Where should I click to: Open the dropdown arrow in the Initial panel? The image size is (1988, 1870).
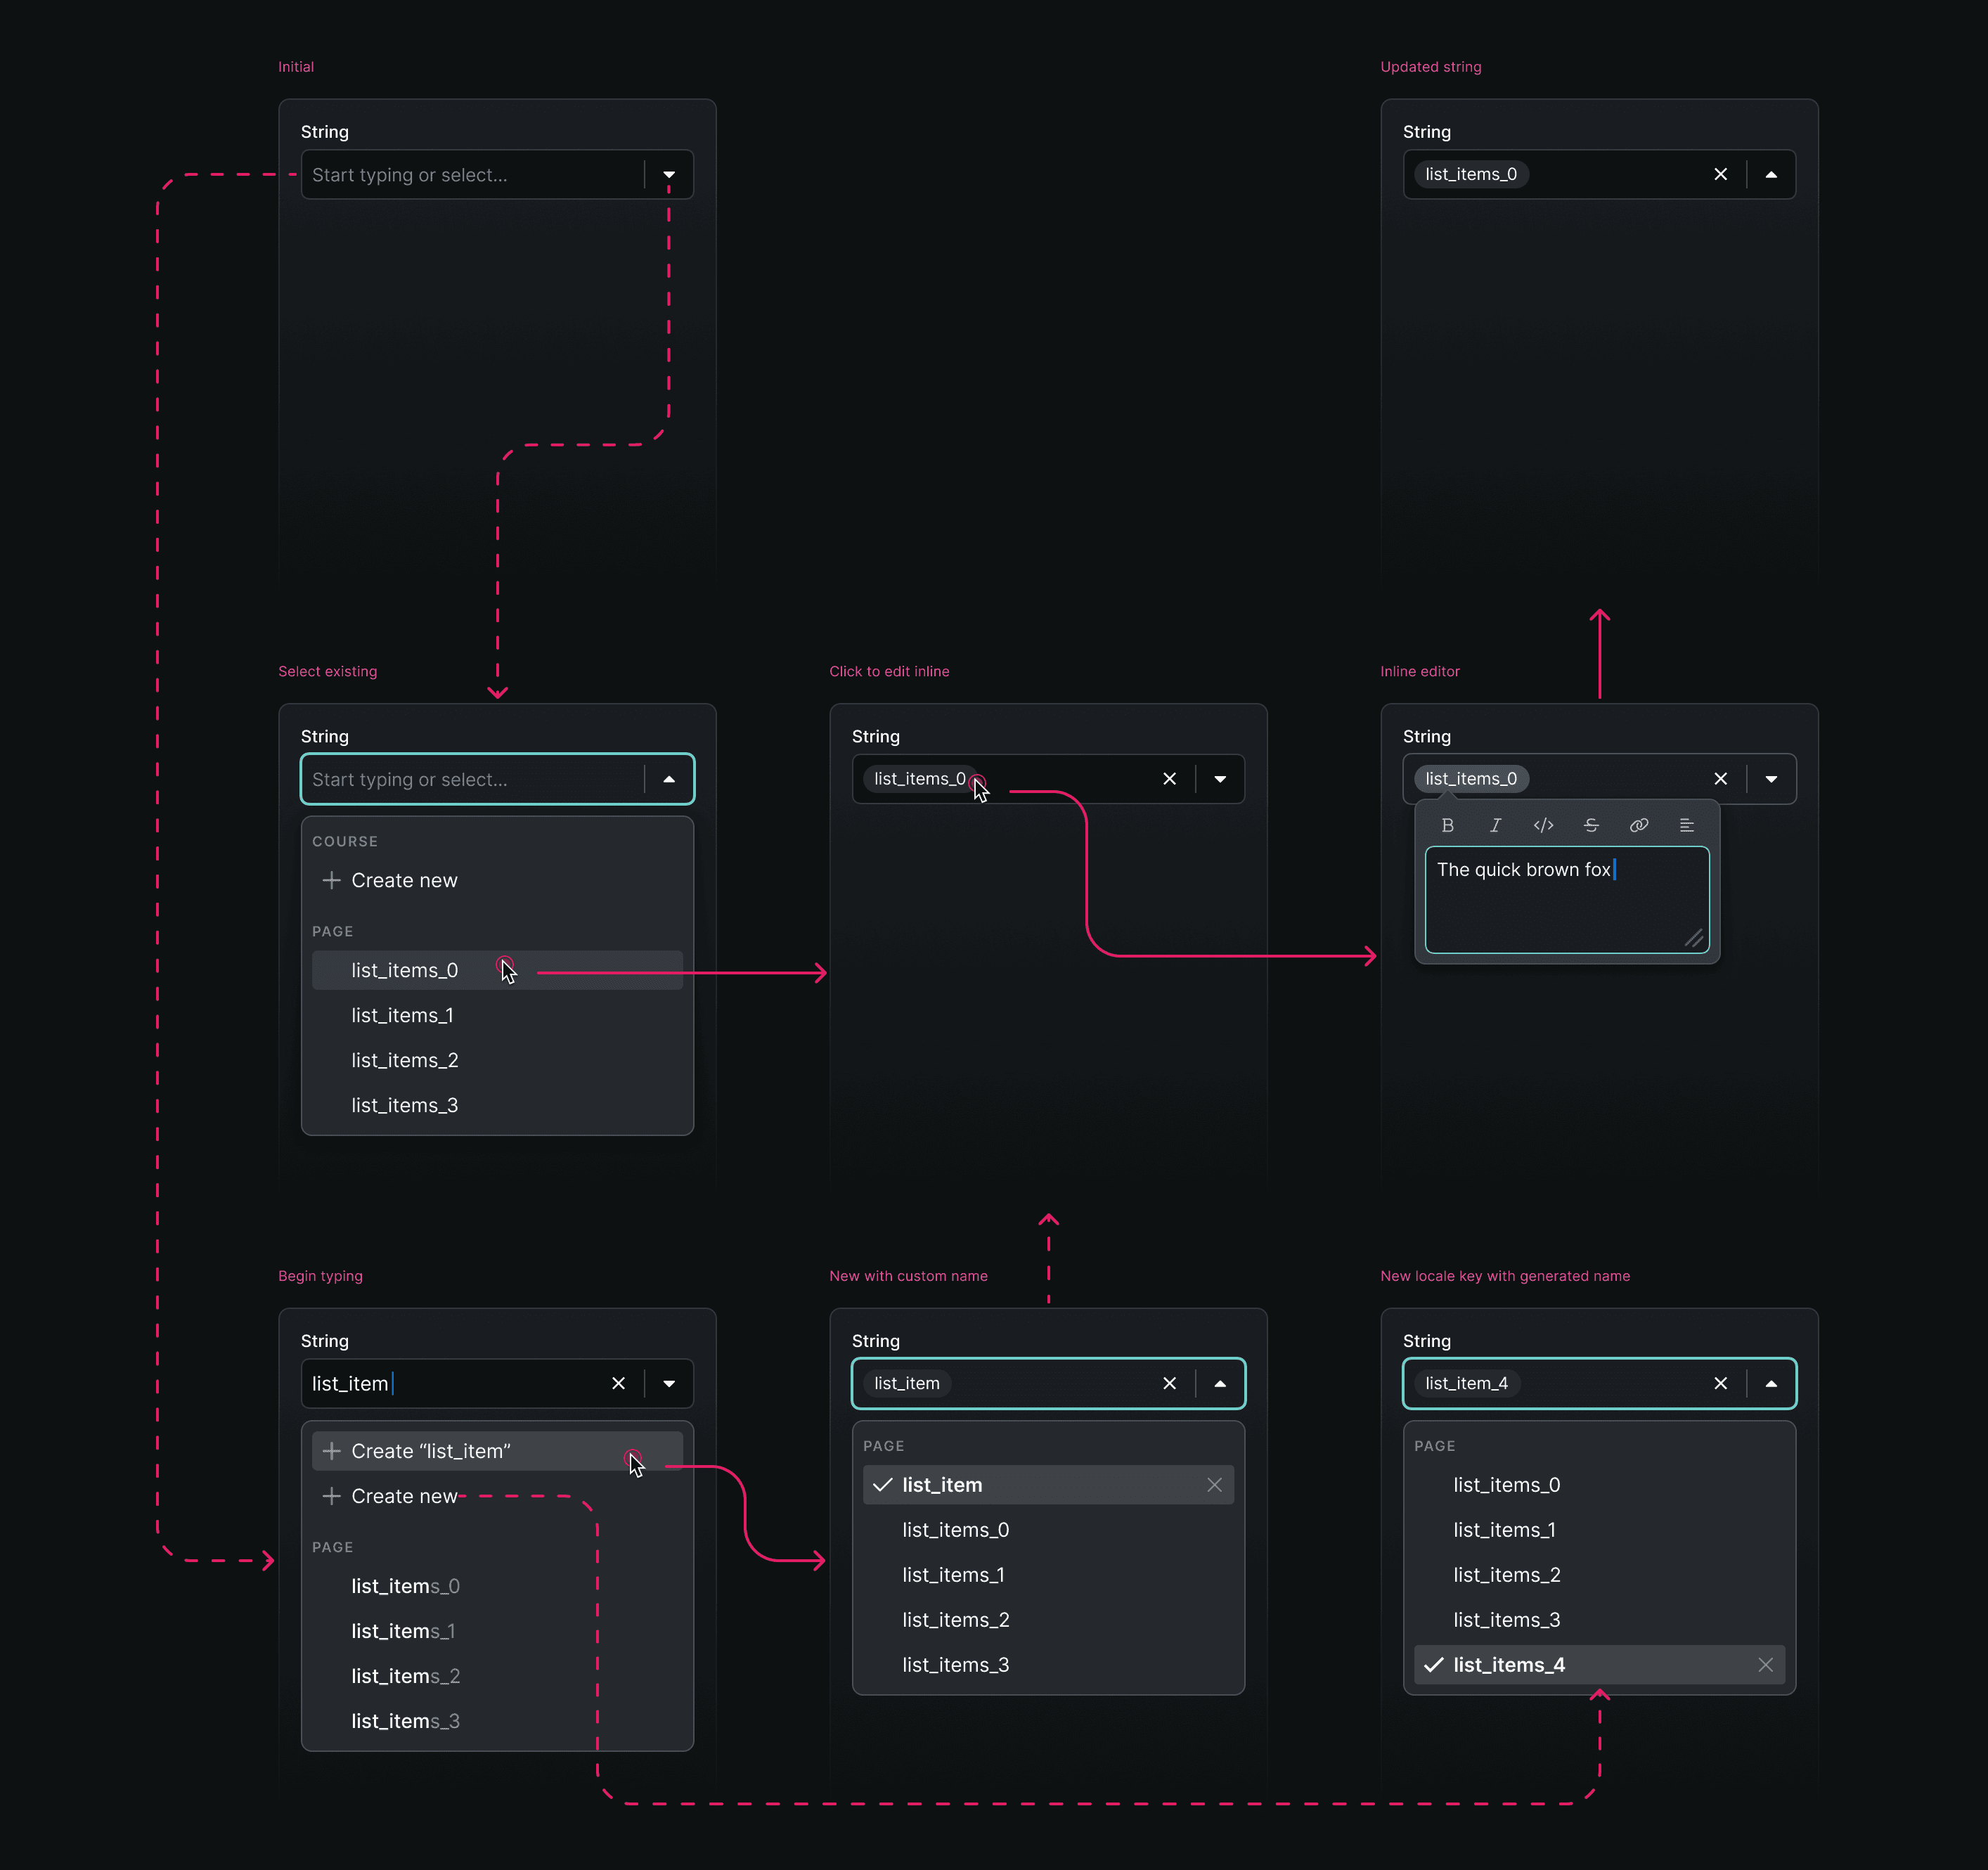(x=669, y=175)
